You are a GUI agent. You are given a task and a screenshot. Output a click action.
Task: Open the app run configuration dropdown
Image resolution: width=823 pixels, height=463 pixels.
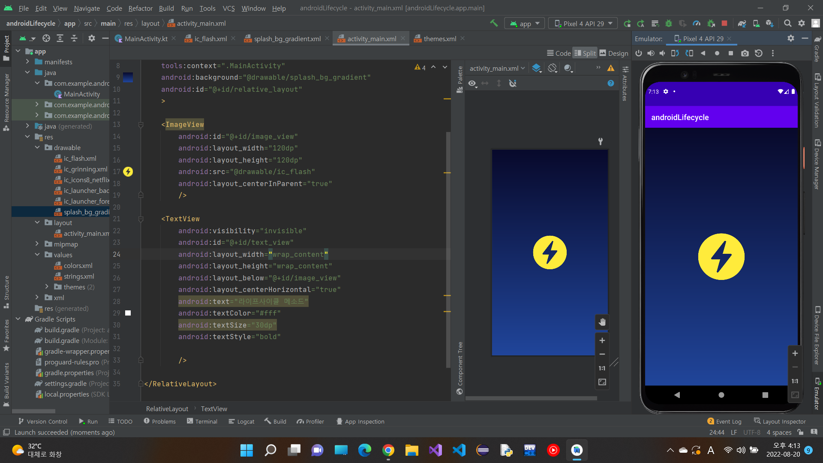[525, 24]
